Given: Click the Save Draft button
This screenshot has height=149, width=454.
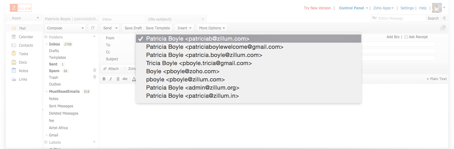Looking at the screenshot, I should pyautogui.click(x=133, y=28).
